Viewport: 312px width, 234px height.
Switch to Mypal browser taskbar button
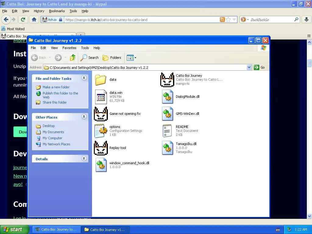[x=56, y=230]
